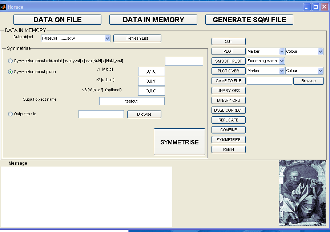Select Symmetrise about plane option
Screen dimensions: 330x232
coord(10,72)
